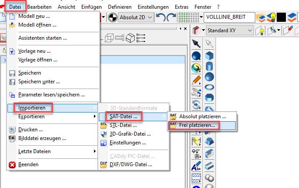Image resolution: width=299 pixels, height=188 pixels.
Task: Choose DXF/DWG-Datei import option
Action: [x=133, y=164]
